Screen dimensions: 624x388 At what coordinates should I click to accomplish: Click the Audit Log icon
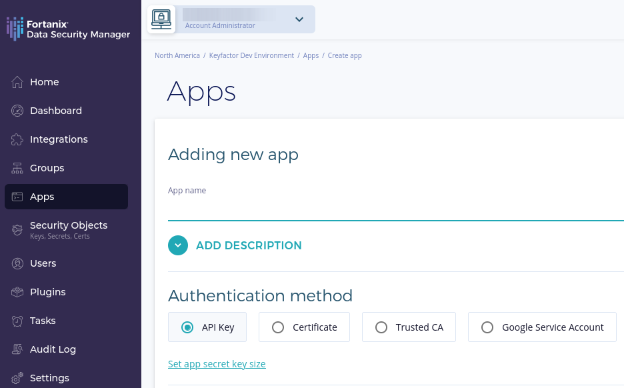(x=17, y=349)
